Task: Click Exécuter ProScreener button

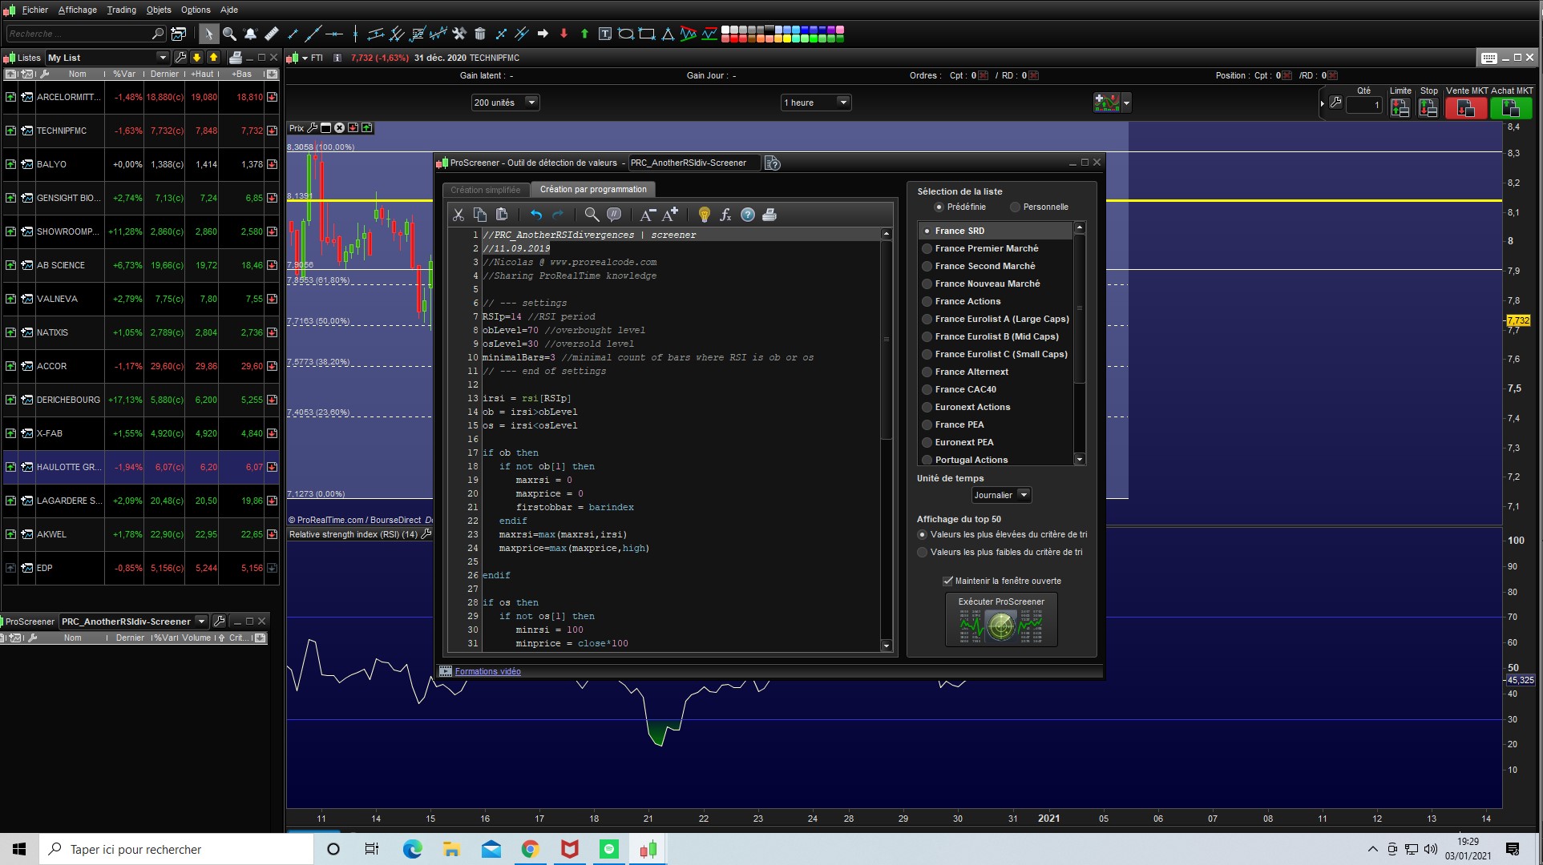Action: 1001,618
